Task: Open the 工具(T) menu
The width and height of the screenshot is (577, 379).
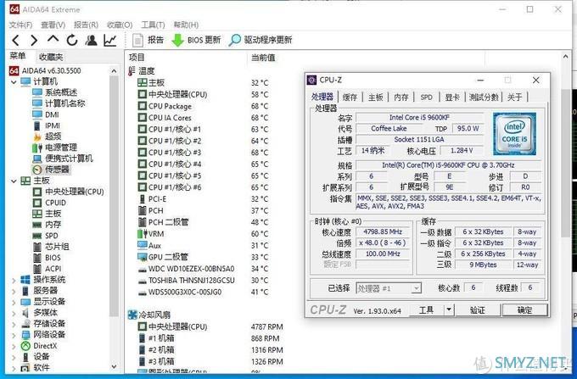Action: 153,25
